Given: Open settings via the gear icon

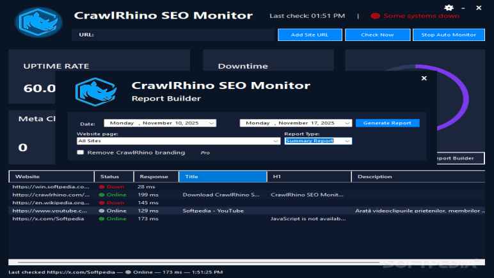Looking at the screenshot, I should click(x=449, y=7).
